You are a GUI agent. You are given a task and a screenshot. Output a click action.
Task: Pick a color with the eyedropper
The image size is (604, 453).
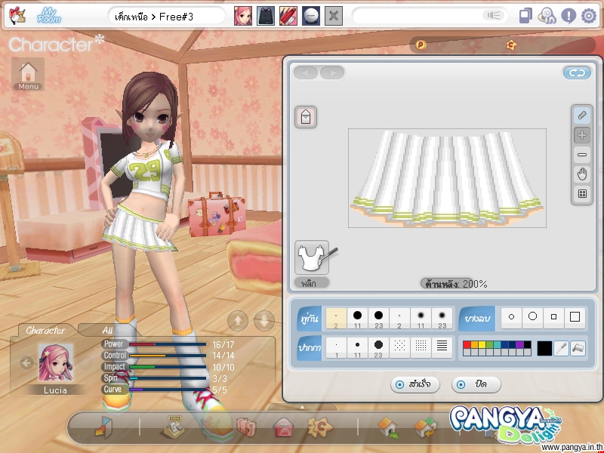[561, 348]
